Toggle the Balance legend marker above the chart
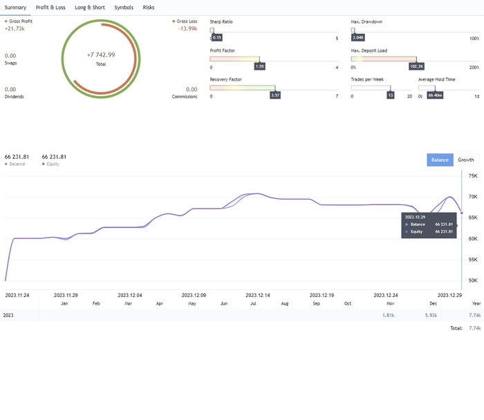 6,164
